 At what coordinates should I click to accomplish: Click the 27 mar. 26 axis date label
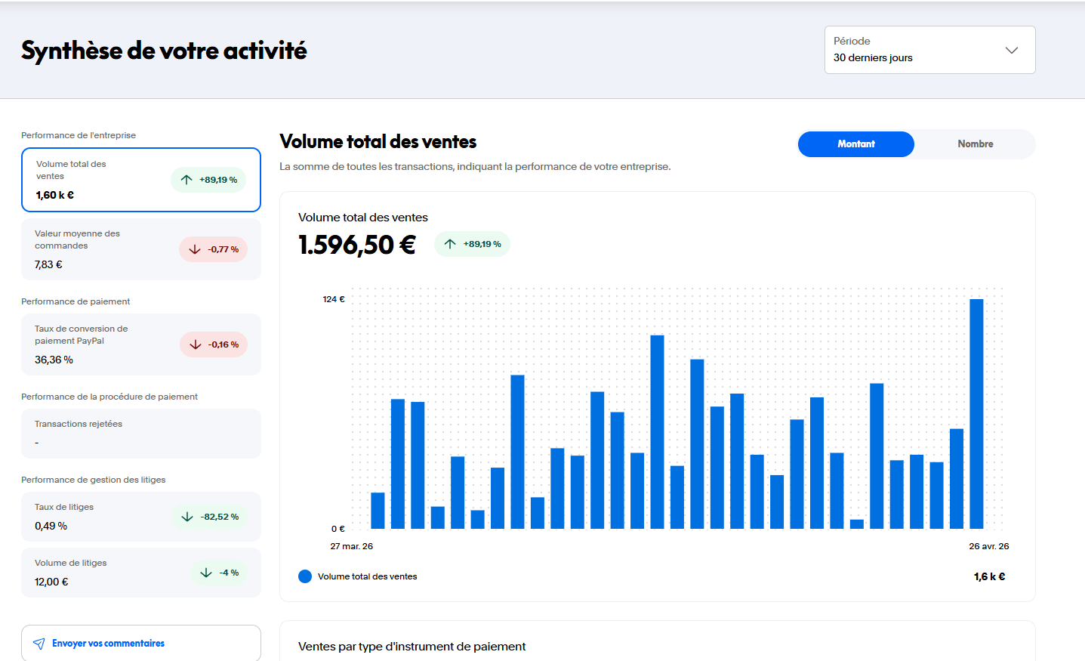coord(352,546)
